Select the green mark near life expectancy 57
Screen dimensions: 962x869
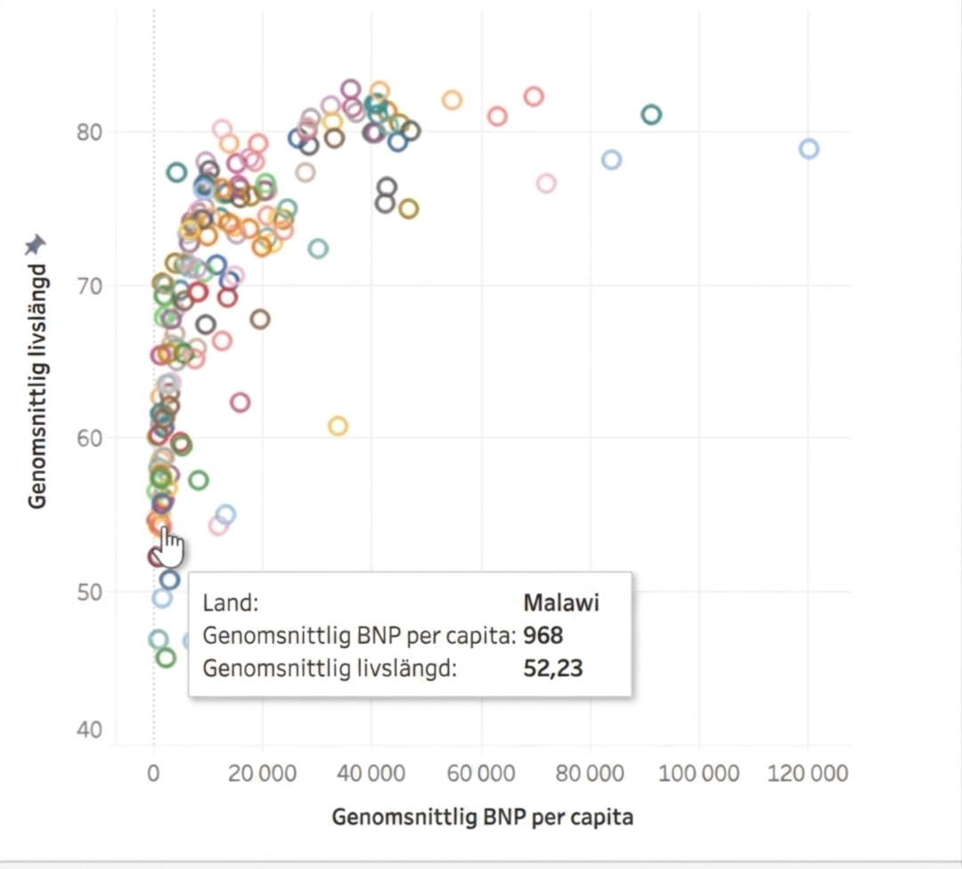(198, 480)
